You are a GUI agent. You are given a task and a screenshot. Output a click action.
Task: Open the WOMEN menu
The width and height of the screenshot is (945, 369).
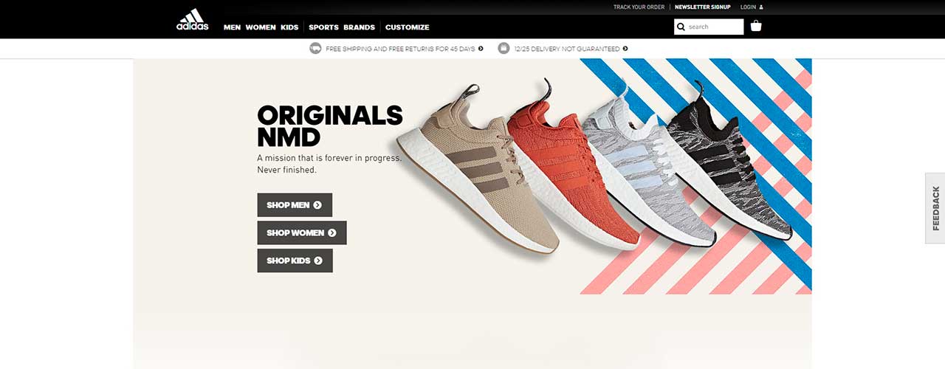(261, 27)
